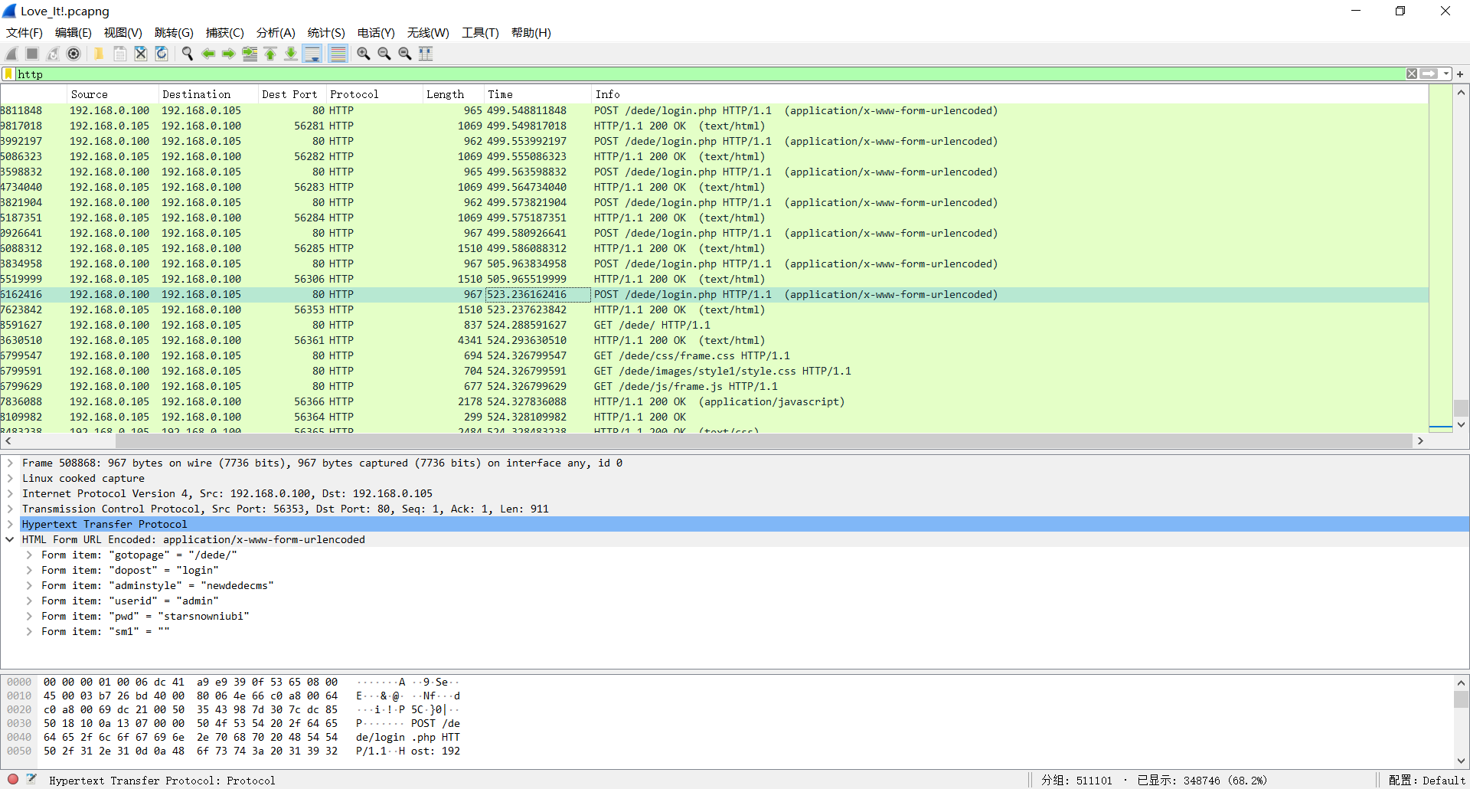1470x789 pixels.
Task: Click the display filter bookmark icon
Action: tap(8, 74)
